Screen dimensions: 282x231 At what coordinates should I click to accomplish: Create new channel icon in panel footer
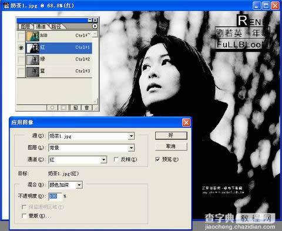point(75,108)
